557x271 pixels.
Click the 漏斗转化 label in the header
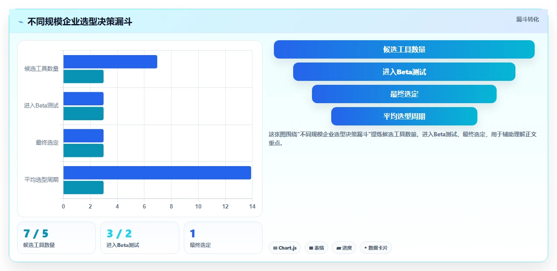[x=527, y=19]
